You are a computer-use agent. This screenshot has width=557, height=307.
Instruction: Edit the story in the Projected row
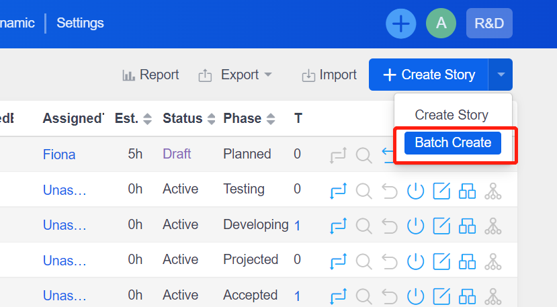coord(441,261)
